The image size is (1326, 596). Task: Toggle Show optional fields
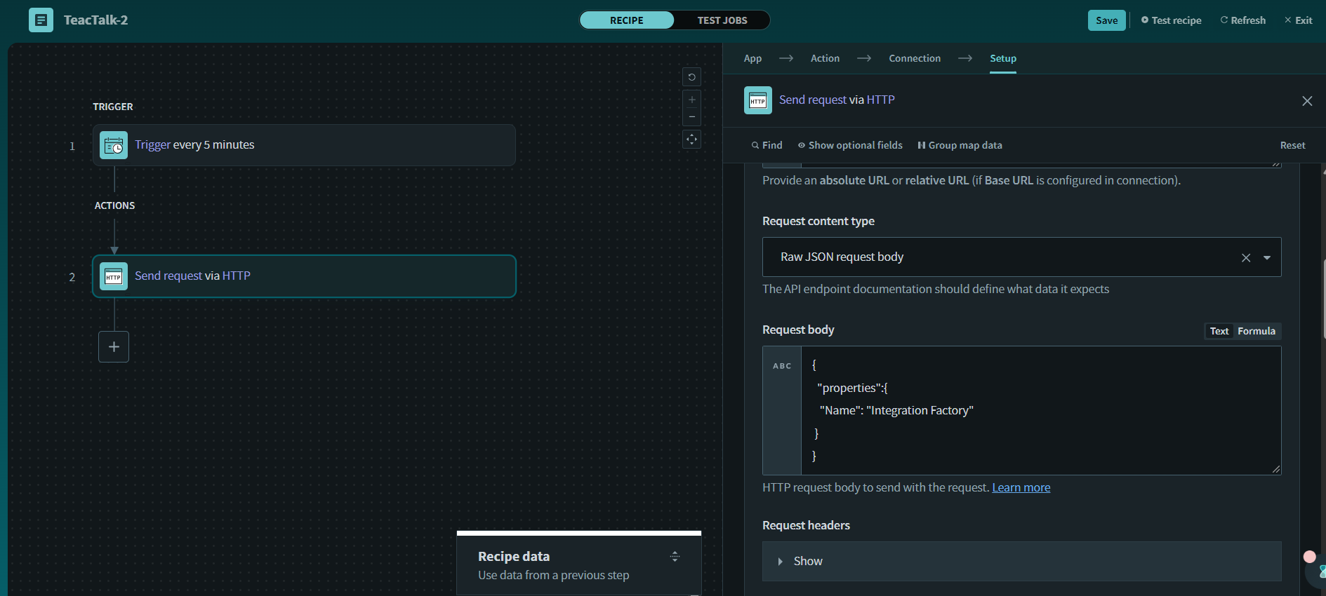(x=850, y=145)
